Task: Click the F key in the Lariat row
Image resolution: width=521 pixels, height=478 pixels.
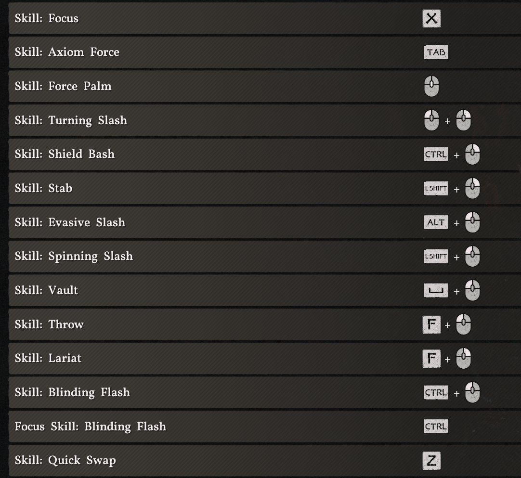Action: pos(431,358)
